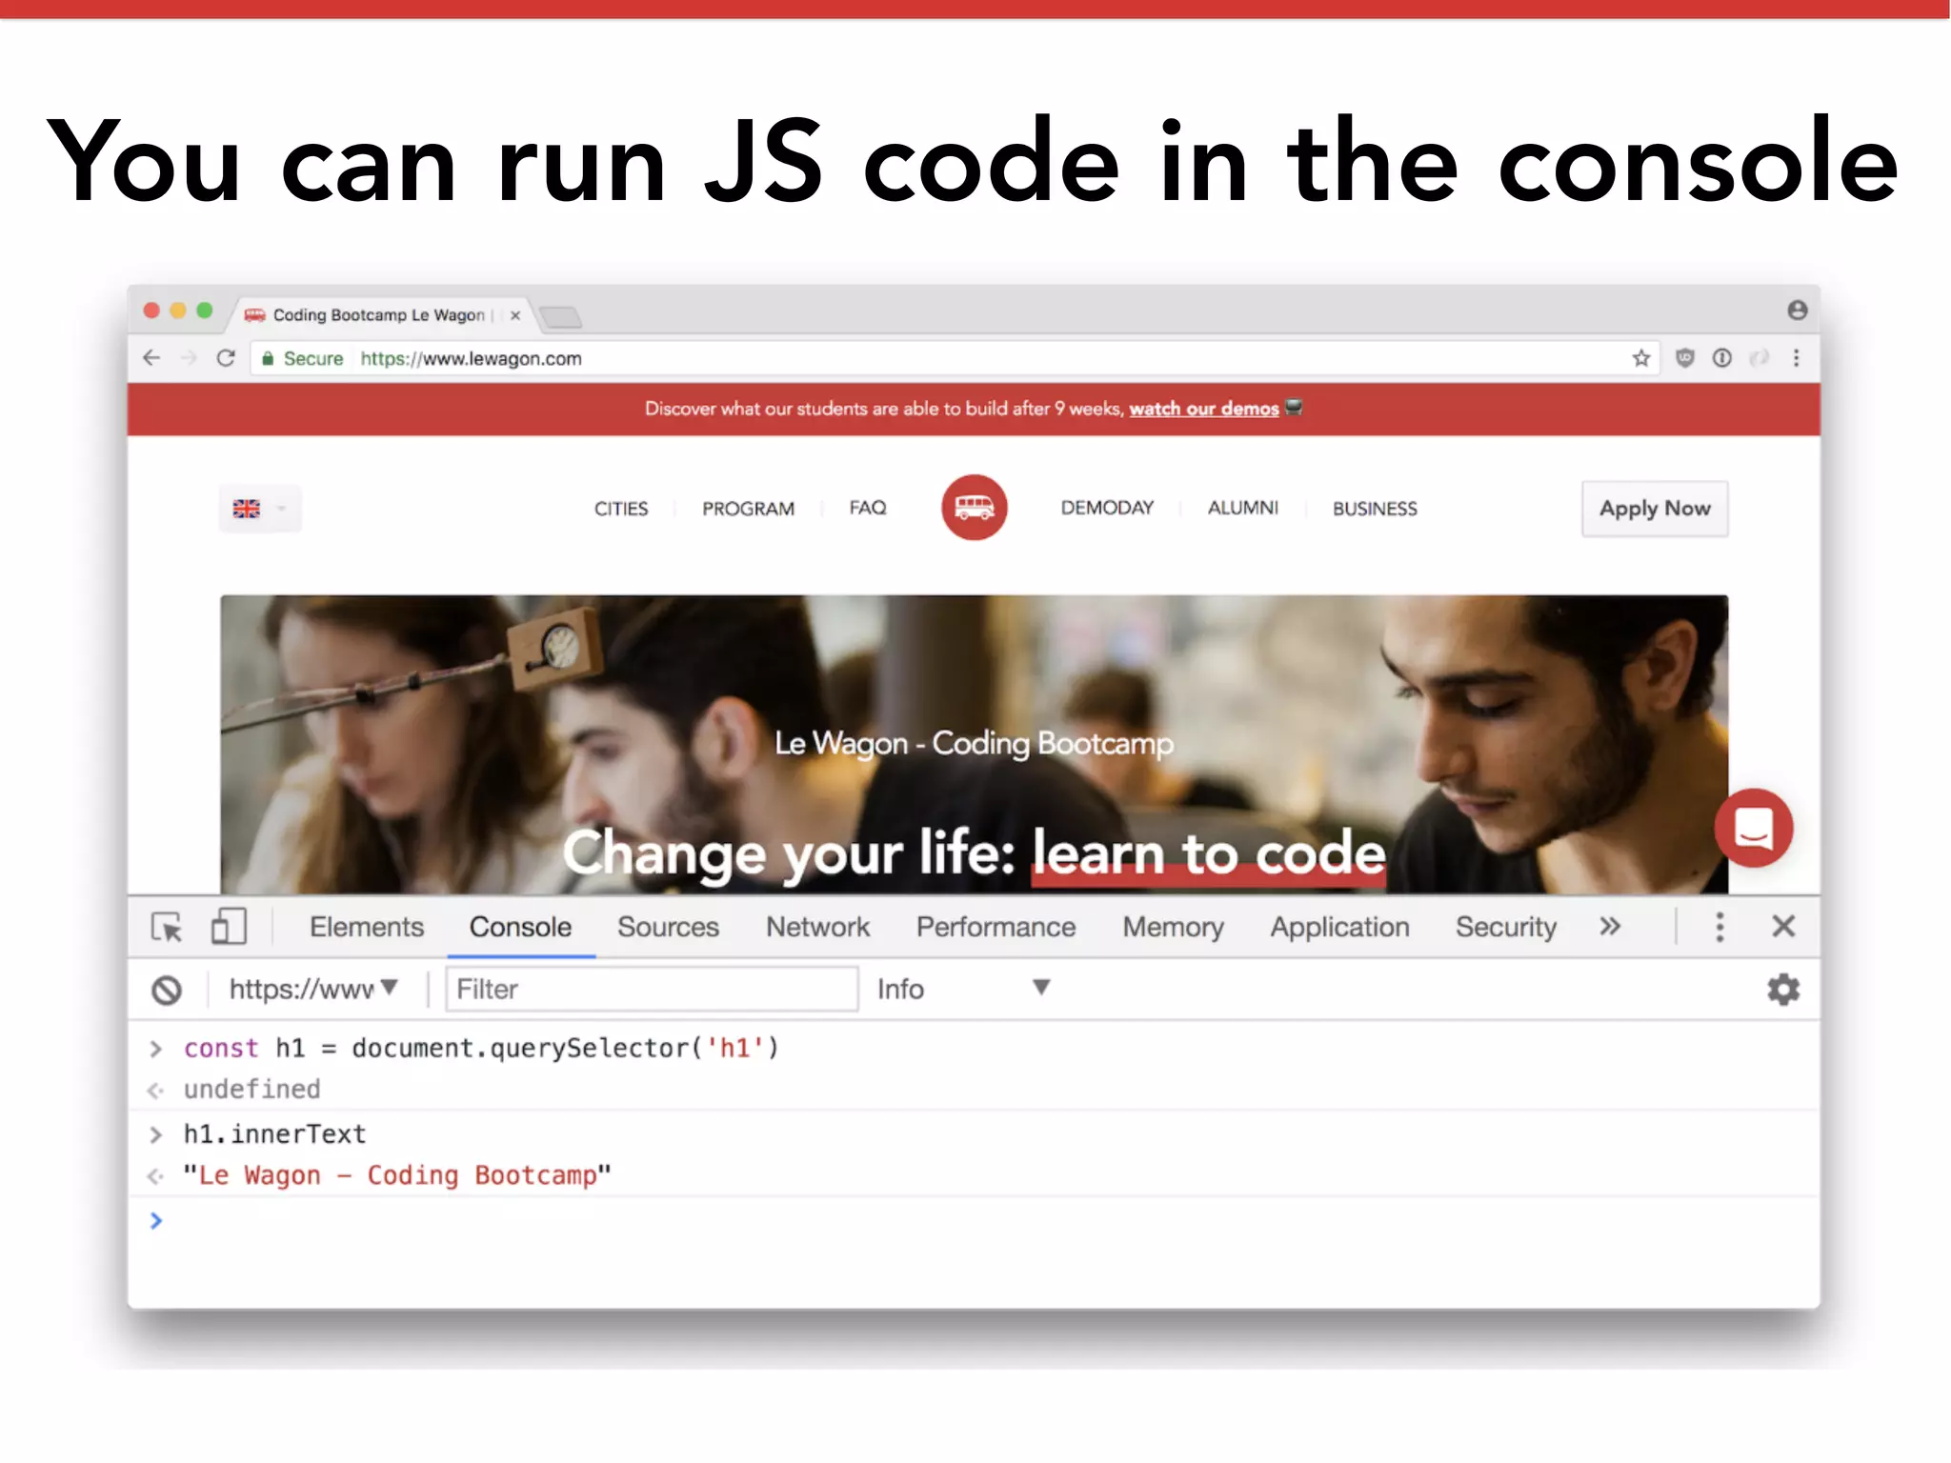The width and height of the screenshot is (1951, 1463).
Task: Clear the console with the ban icon
Action: (167, 990)
